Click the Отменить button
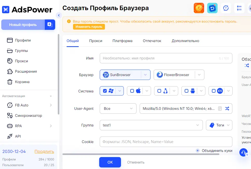 click(136, 162)
